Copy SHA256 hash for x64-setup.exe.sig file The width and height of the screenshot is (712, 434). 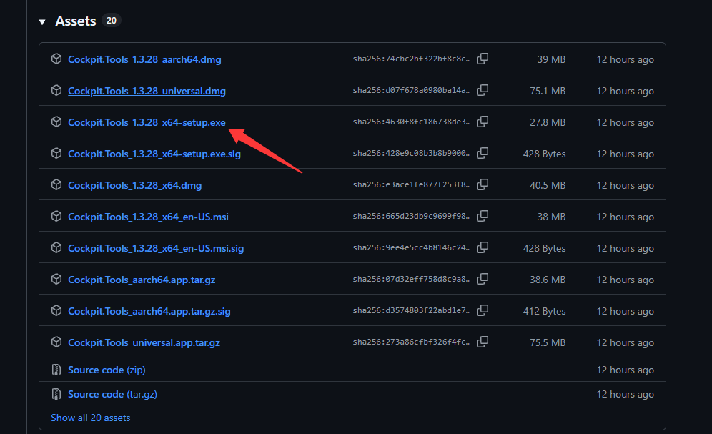click(x=483, y=153)
